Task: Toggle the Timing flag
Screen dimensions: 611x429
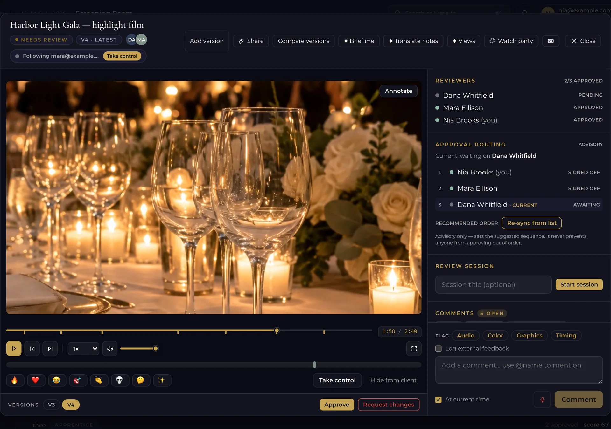Action: pyautogui.click(x=566, y=336)
